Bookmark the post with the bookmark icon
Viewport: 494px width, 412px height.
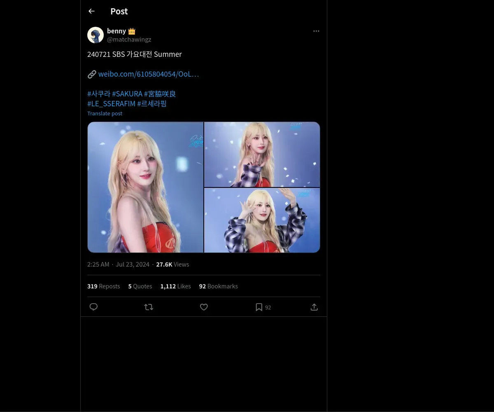259,307
